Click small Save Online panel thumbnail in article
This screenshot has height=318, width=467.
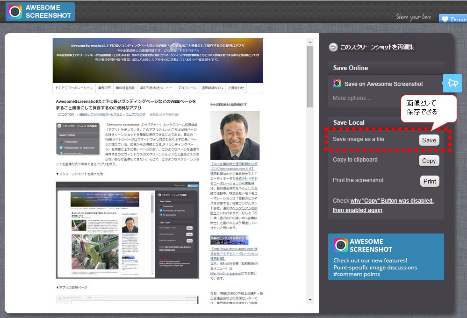point(78,139)
